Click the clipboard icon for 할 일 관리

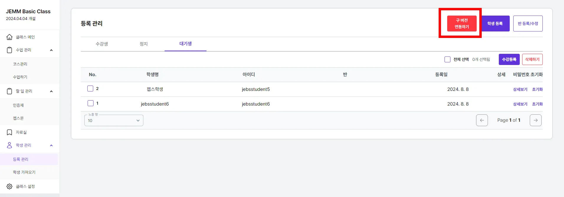(x=9, y=91)
